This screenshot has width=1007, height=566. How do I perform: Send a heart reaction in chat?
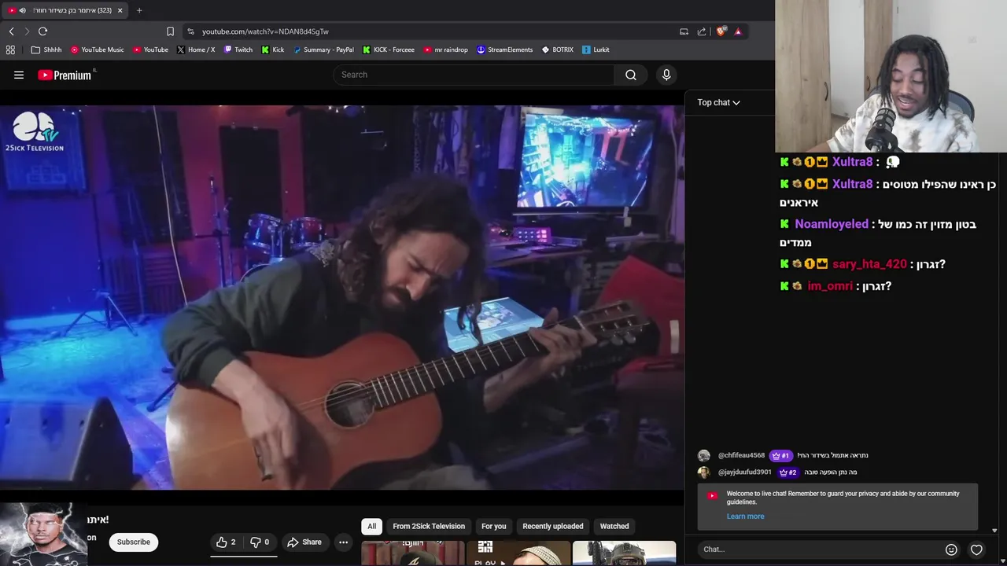976,549
